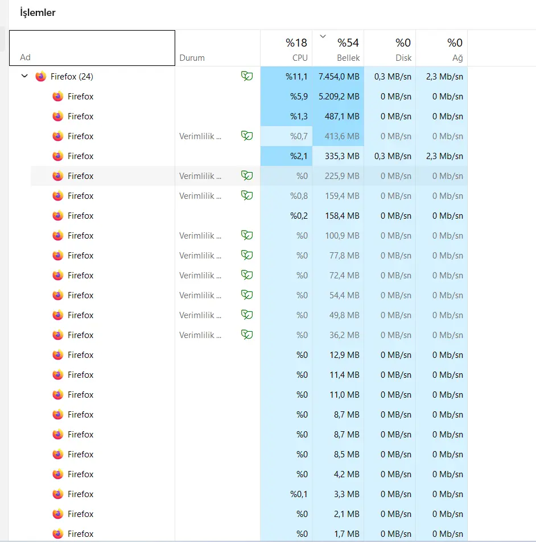Screen dimensions: 536x542
Task: Select Firefox name in the 225,9 MB row
Action: pos(80,176)
